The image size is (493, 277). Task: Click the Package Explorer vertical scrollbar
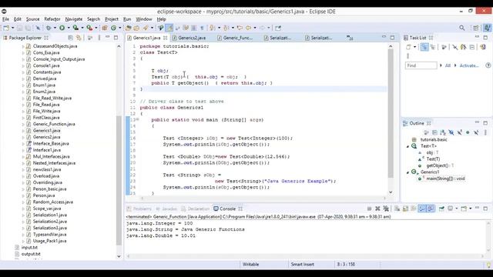119,181
